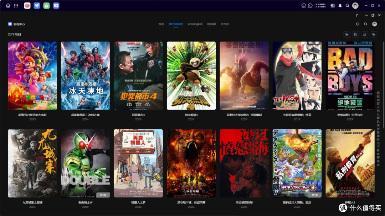Open the sort order options

364,34
